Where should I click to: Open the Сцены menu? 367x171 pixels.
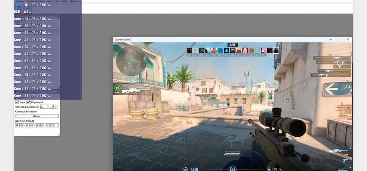pos(20,1)
